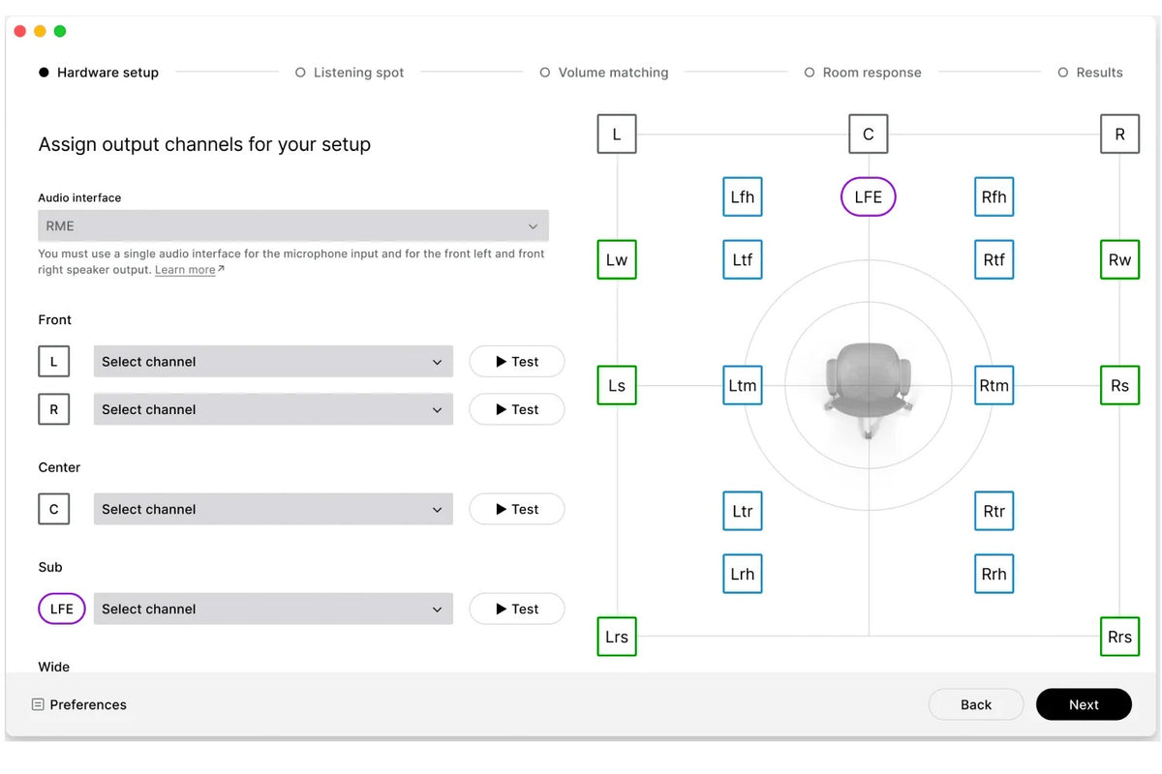This screenshot has height=774, width=1162.
Task: Select the Ltr top rear speaker
Action: click(743, 512)
